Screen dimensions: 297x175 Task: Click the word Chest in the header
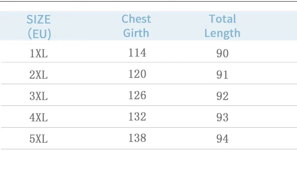click(136, 19)
